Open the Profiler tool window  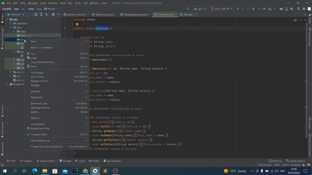94,161
